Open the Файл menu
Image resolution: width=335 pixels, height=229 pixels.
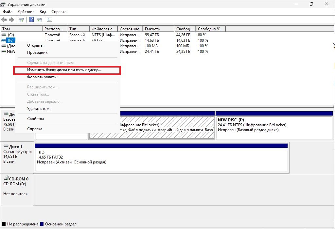[x=8, y=12]
